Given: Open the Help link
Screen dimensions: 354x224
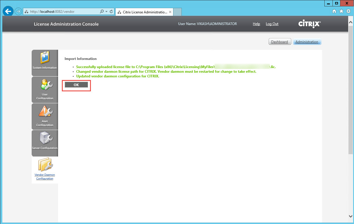Looking at the screenshot, I should pos(256,24).
